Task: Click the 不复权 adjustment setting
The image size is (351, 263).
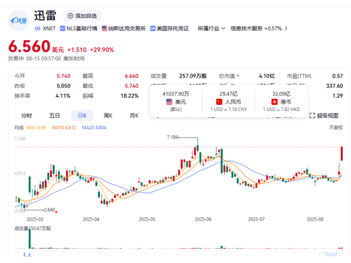Action: tap(336, 127)
